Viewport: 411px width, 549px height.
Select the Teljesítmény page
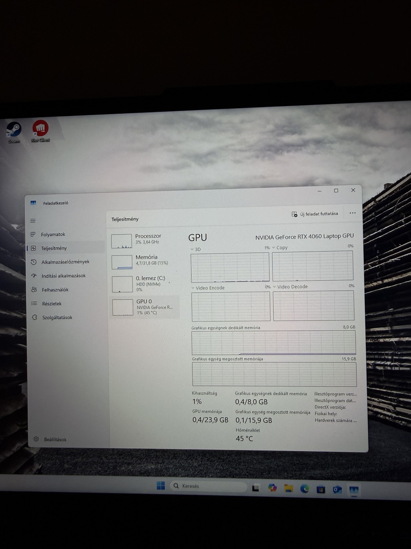(66, 248)
